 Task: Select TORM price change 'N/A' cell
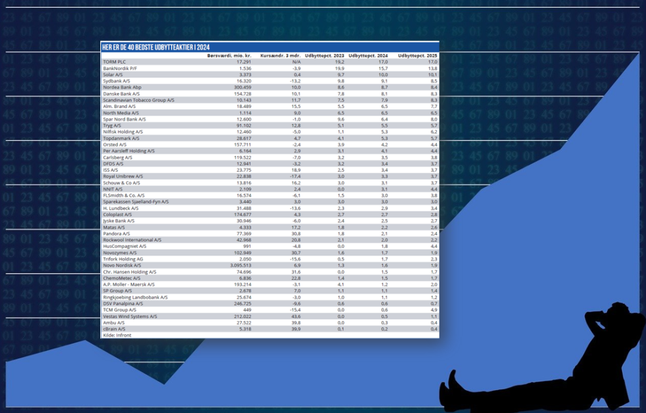pyautogui.click(x=297, y=62)
